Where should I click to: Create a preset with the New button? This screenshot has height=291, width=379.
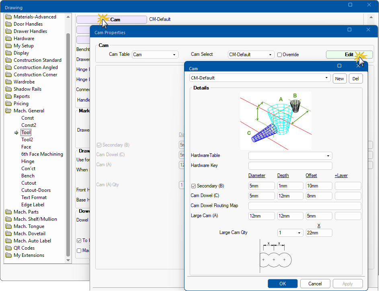tap(340, 78)
